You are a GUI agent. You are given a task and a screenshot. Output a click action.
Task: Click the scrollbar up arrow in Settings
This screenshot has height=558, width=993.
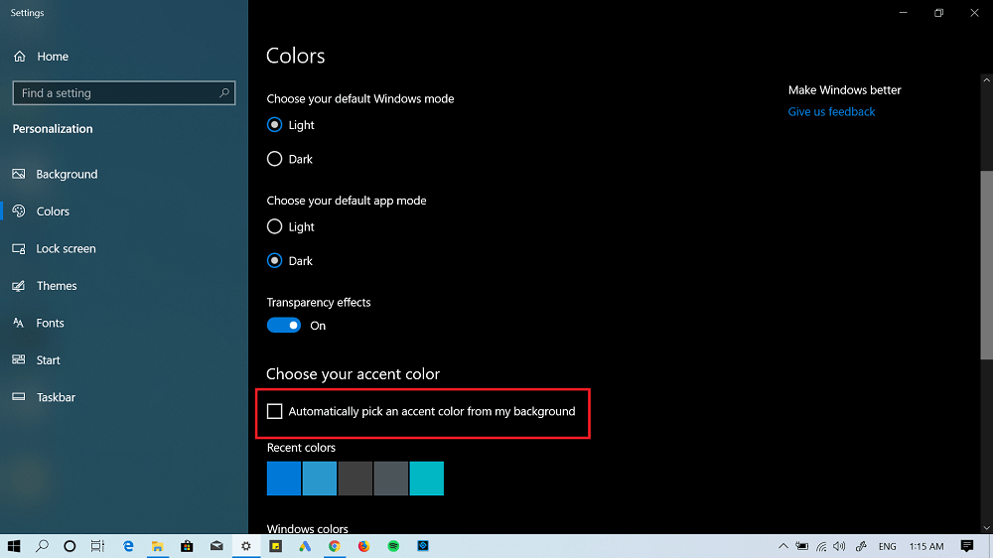pyautogui.click(x=986, y=80)
